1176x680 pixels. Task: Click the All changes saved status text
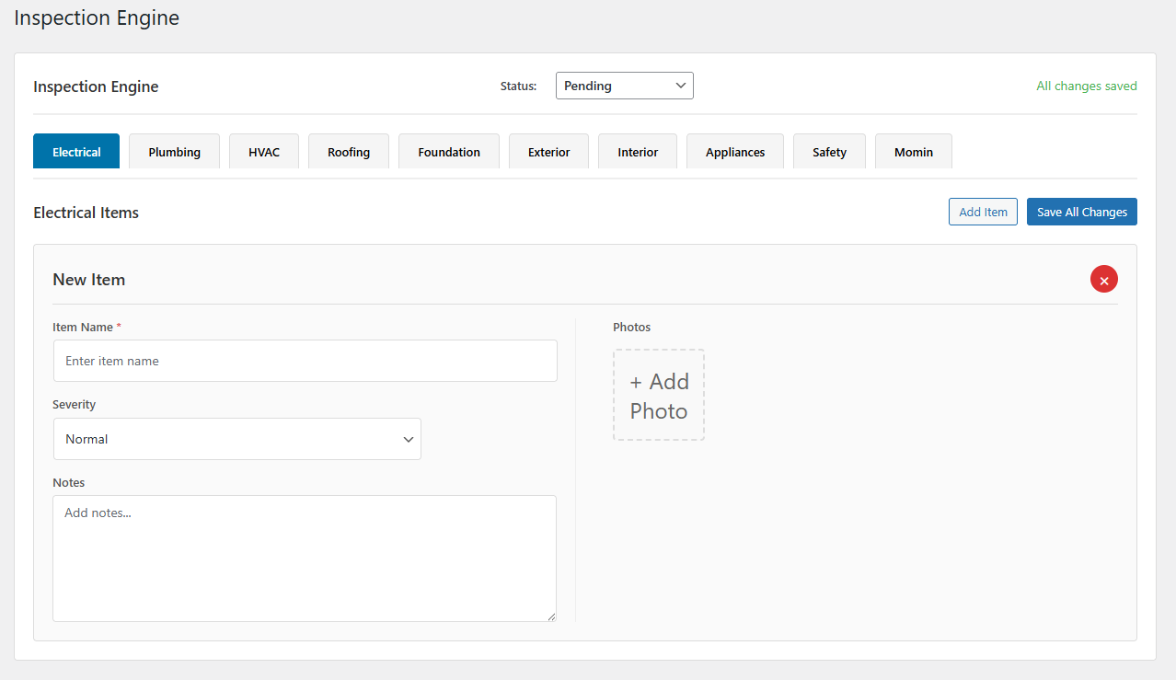pyautogui.click(x=1086, y=86)
